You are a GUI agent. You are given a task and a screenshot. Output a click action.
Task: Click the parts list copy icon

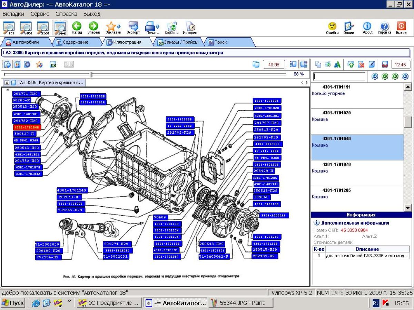click(318, 64)
